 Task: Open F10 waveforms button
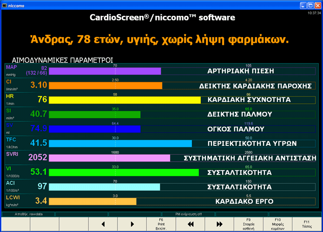tap(277, 224)
